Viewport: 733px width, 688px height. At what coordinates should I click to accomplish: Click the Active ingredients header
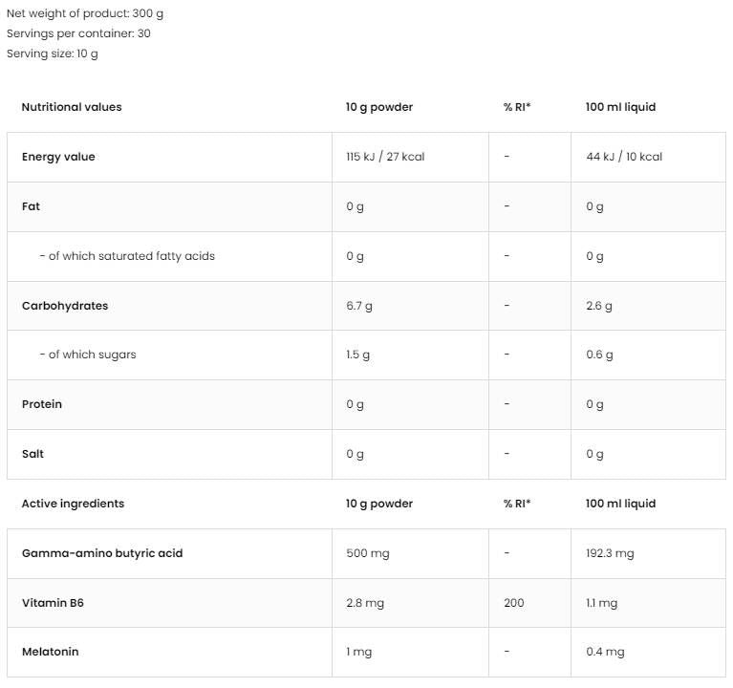(73, 504)
